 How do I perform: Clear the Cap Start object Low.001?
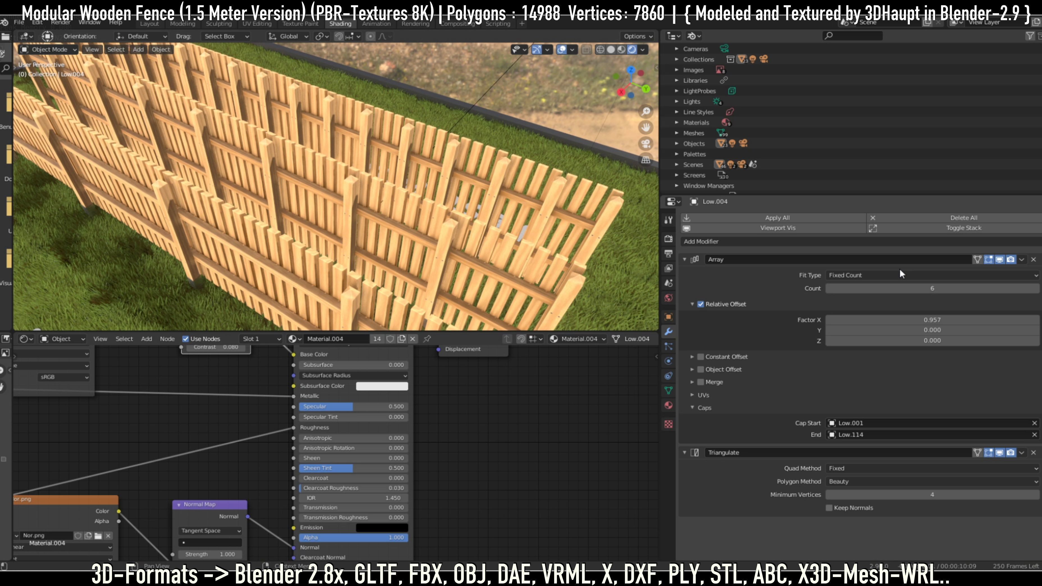(x=1034, y=423)
